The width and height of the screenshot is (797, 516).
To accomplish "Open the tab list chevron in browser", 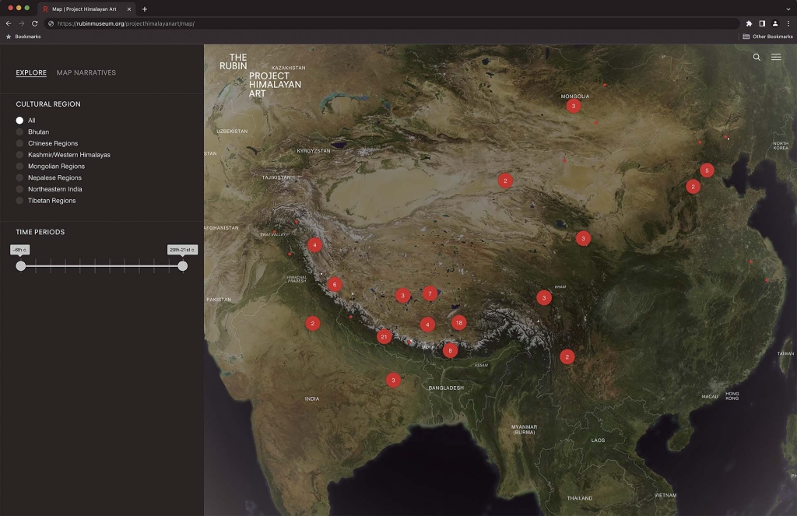I will tap(788, 9).
